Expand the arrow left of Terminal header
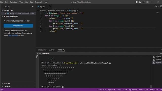The image size is (162, 91). click(37, 54)
